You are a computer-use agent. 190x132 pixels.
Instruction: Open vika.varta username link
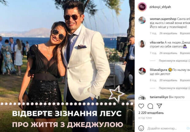tap(157, 43)
